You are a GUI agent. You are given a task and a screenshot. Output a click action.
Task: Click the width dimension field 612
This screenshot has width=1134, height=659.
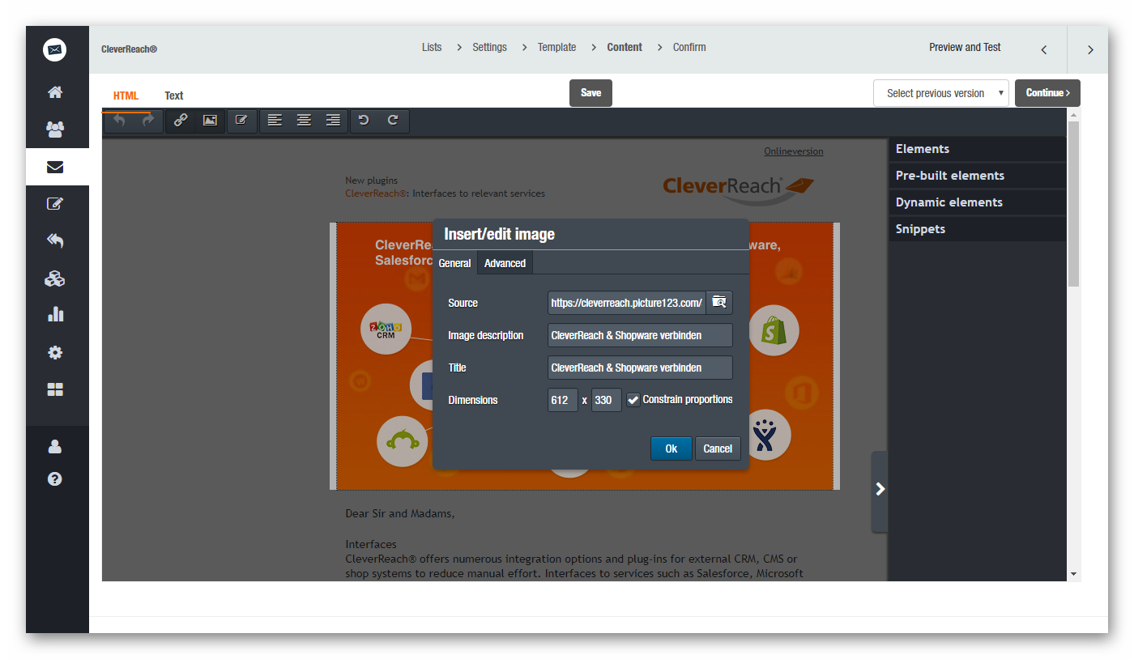(x=563, y=400)
